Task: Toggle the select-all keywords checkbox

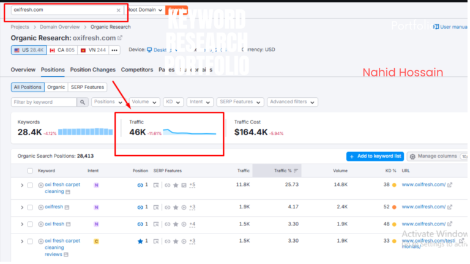Action: (30, 171)
